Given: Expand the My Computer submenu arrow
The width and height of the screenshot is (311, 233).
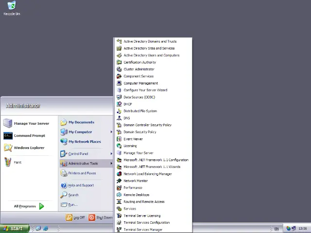Looking at the screenshot, I should 111,132.
